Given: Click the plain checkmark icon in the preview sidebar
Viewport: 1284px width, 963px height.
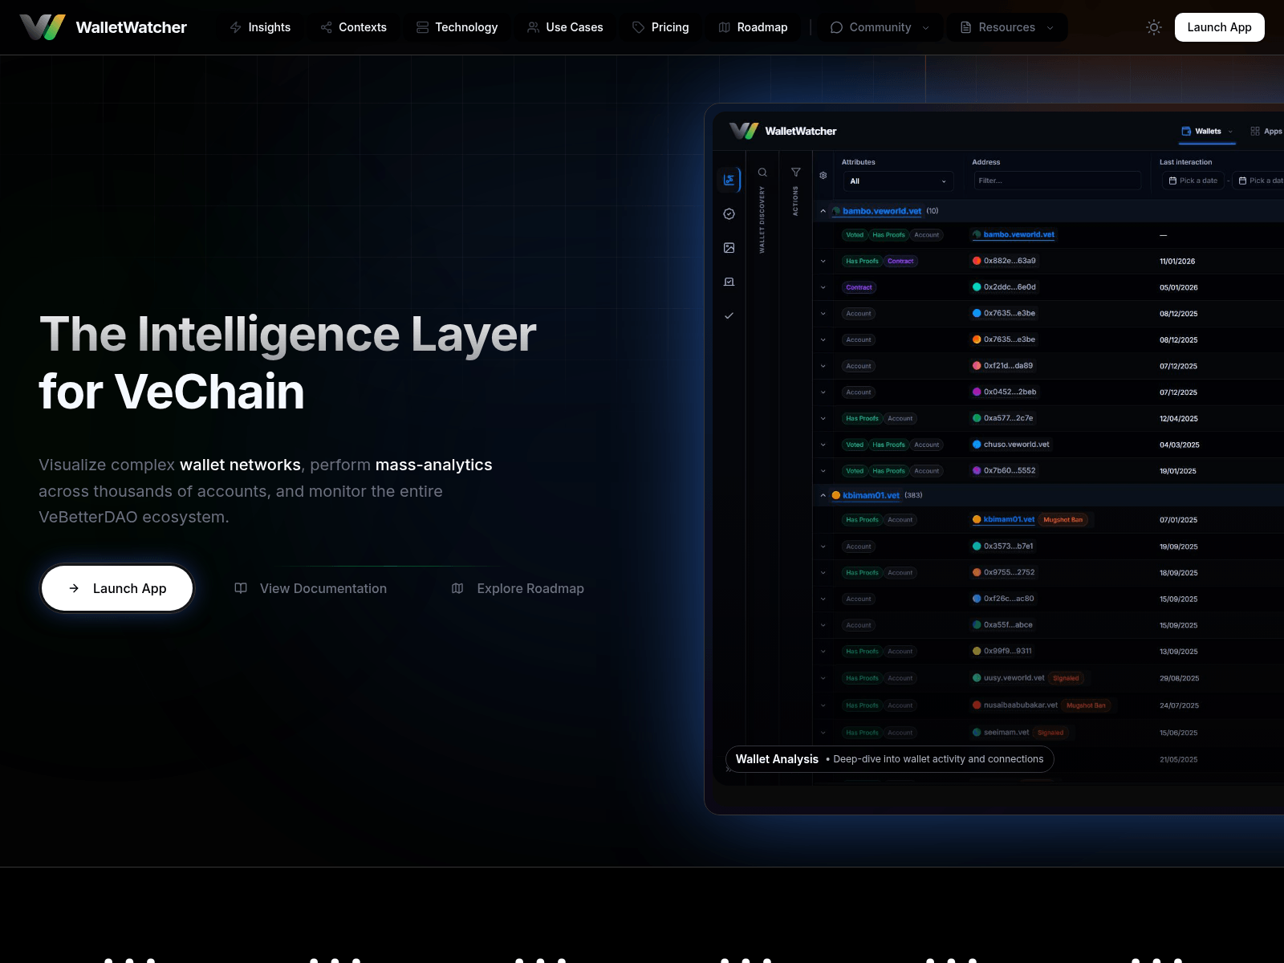Looking at the screenshot, I should [729, 315].
